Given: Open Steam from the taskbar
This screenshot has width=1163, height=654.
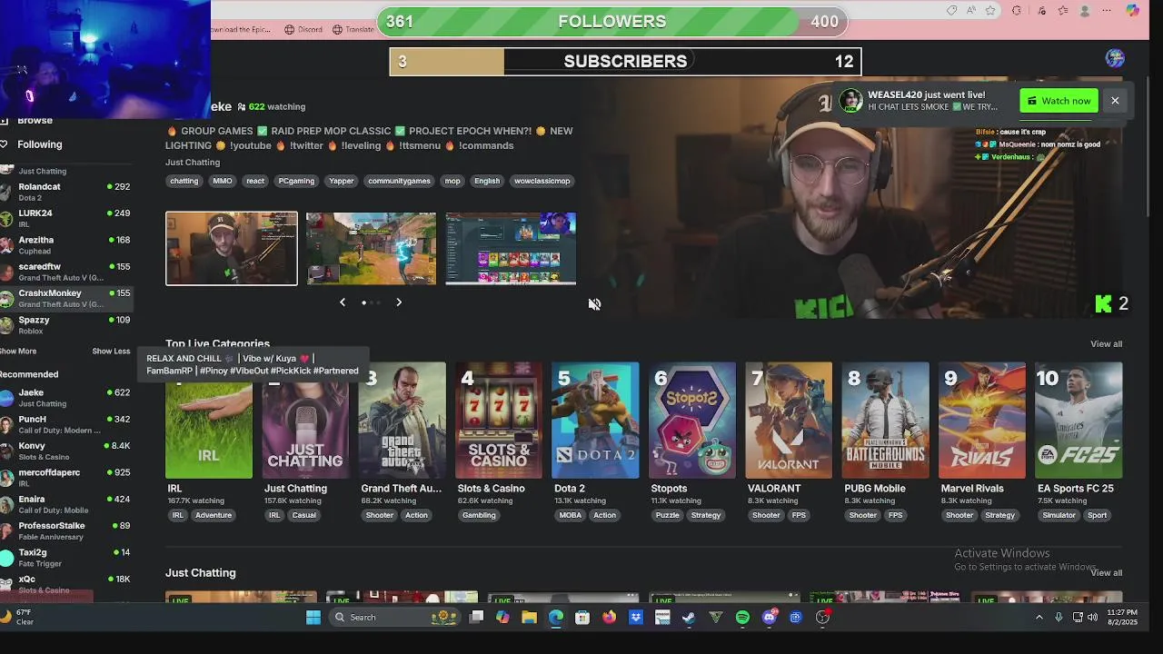Looking at the screenshot, I should click(x=689, y=618).
